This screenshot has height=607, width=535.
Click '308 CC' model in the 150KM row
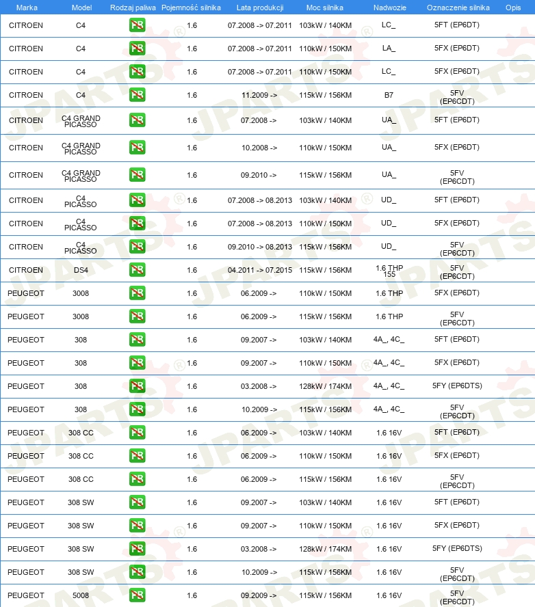pos(81,456)
